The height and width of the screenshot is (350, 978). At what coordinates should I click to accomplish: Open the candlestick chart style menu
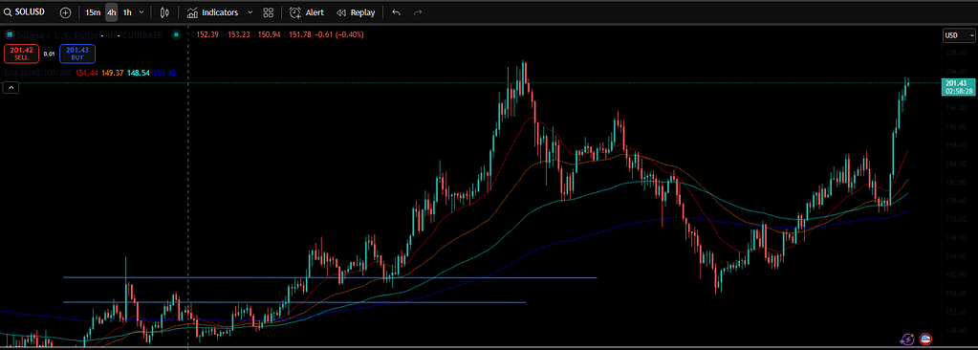[x=164, y=12]
